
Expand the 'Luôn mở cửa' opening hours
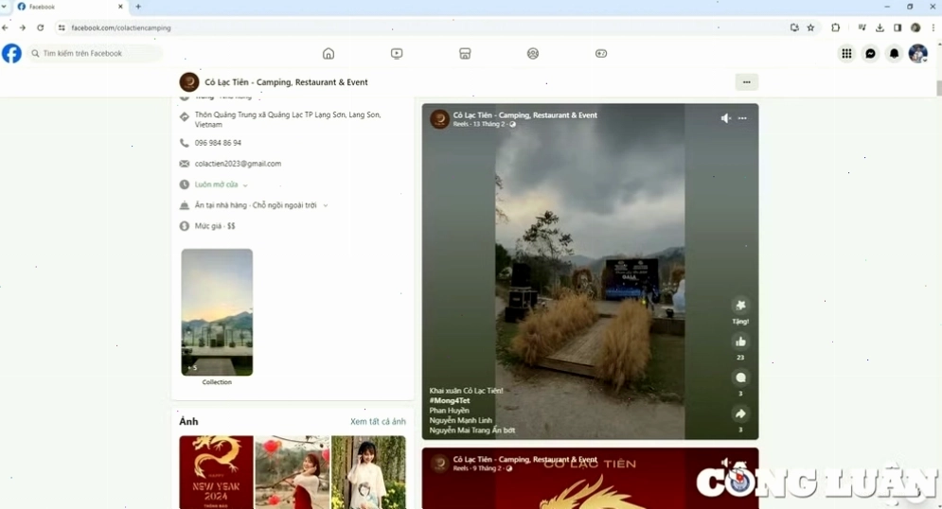(x=222, y=184)
